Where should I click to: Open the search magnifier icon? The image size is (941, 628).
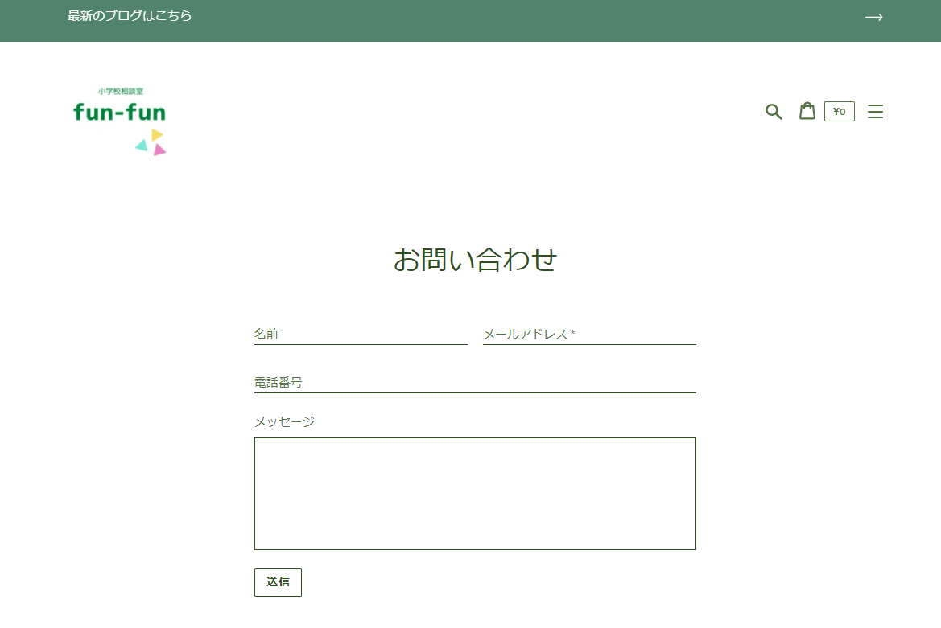coord(774,112)
